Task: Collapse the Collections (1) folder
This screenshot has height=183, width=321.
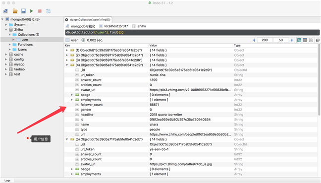Action: point(9,35)
